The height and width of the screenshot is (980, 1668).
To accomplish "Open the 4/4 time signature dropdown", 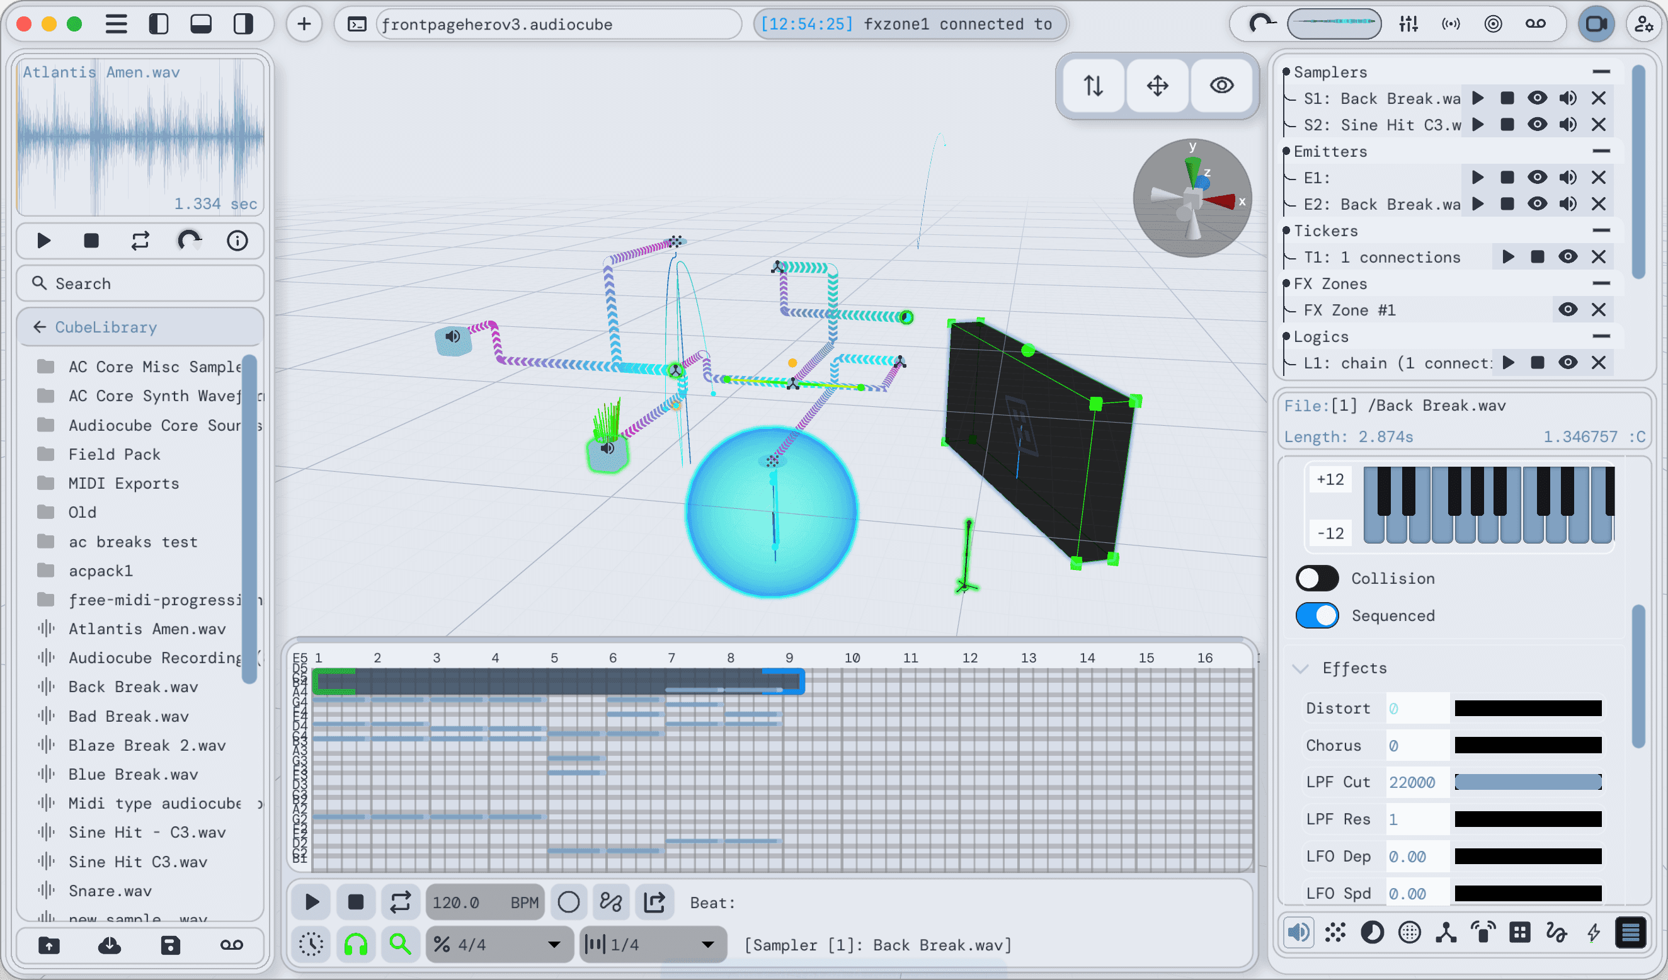I will click(500, 944).
